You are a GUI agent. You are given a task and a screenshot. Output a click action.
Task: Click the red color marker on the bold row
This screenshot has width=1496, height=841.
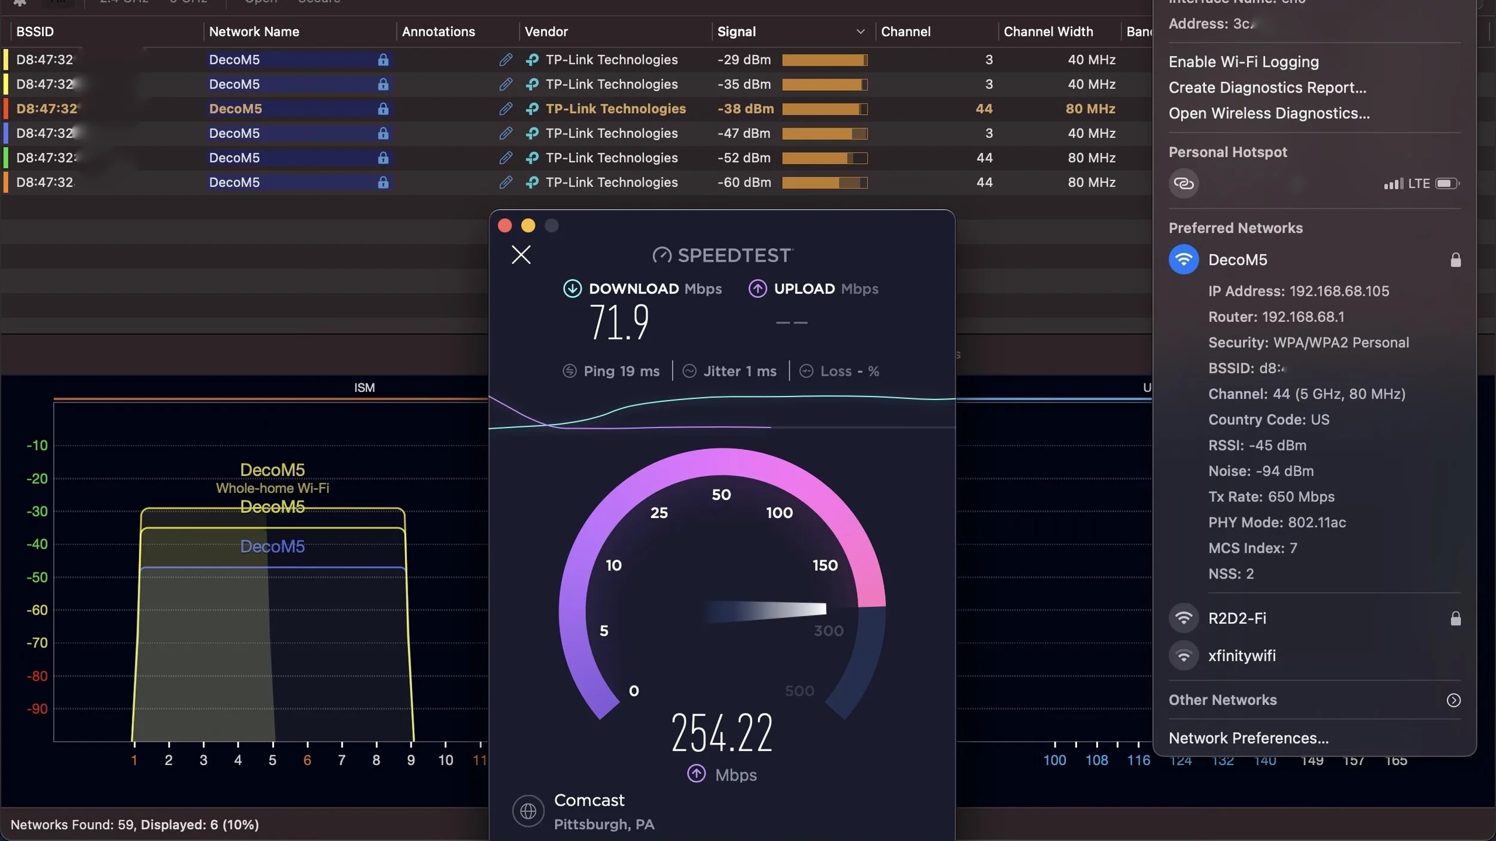click(6, 109)
